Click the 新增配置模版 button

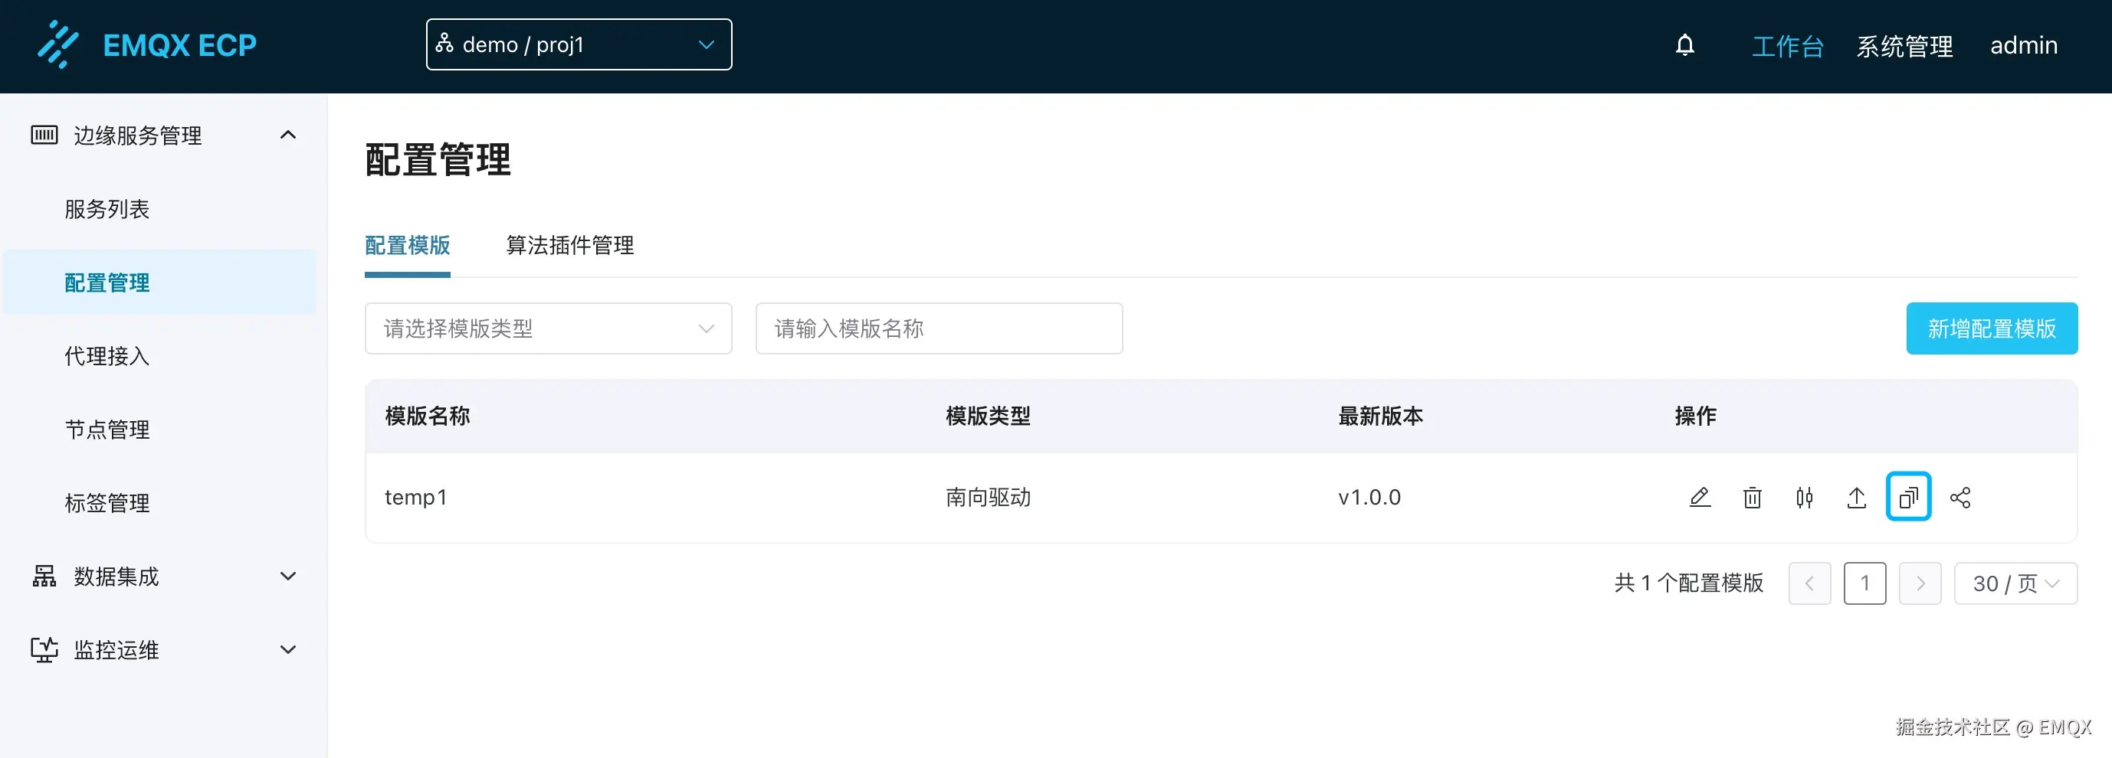point(1992,328)
